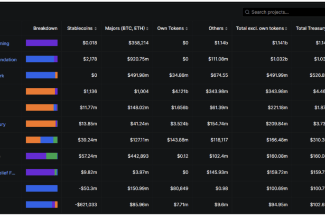Image resolution: width=325 pixels, height=217 pixels.
Task: Click the Majors (BTC, ETH) sort arrows
Action: tap(147, 29)
